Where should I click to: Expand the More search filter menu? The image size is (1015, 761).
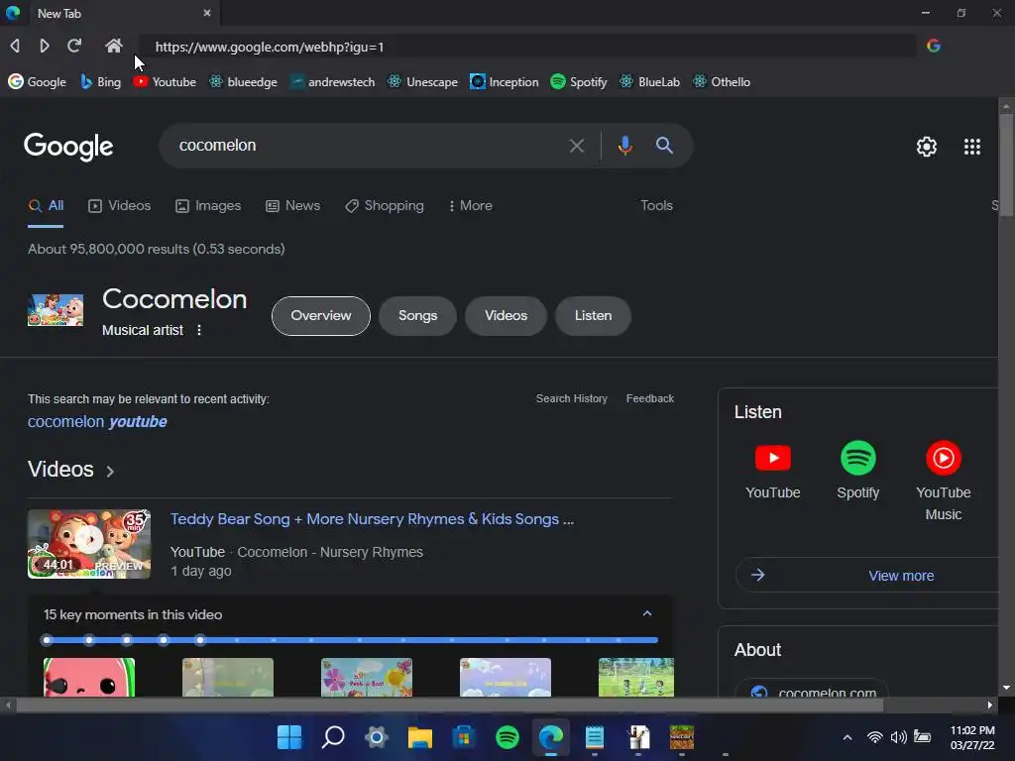pos(471,206)
